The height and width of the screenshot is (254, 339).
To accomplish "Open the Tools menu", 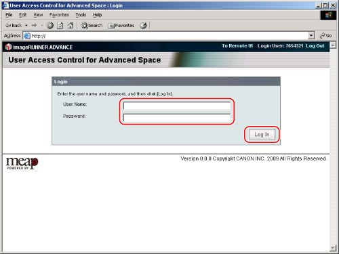I will point(81,15).
